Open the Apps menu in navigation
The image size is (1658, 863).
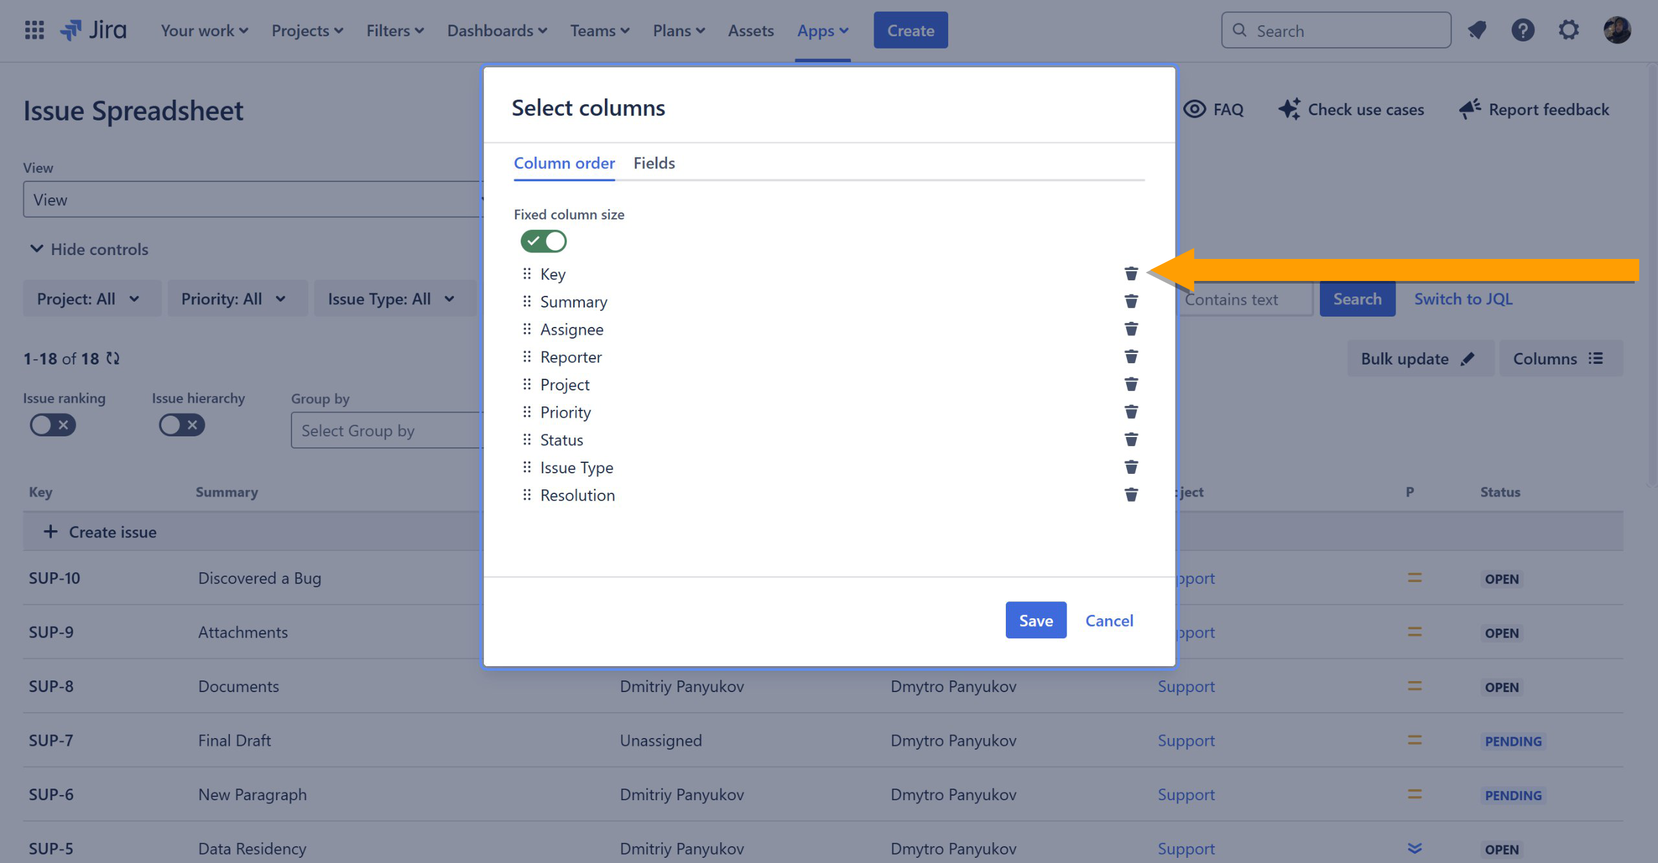pos(822,30)
